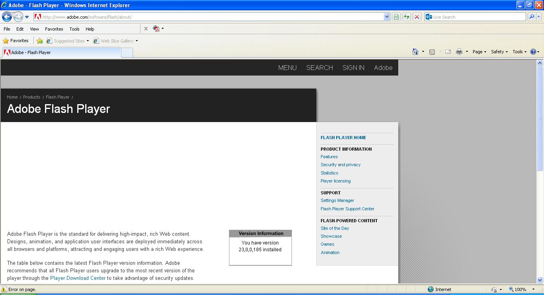Image resolution: width=544 pixels, height=295 pixels.
Task: Click the gray X toolbar close icon
Action: click(x=146, y=29)
